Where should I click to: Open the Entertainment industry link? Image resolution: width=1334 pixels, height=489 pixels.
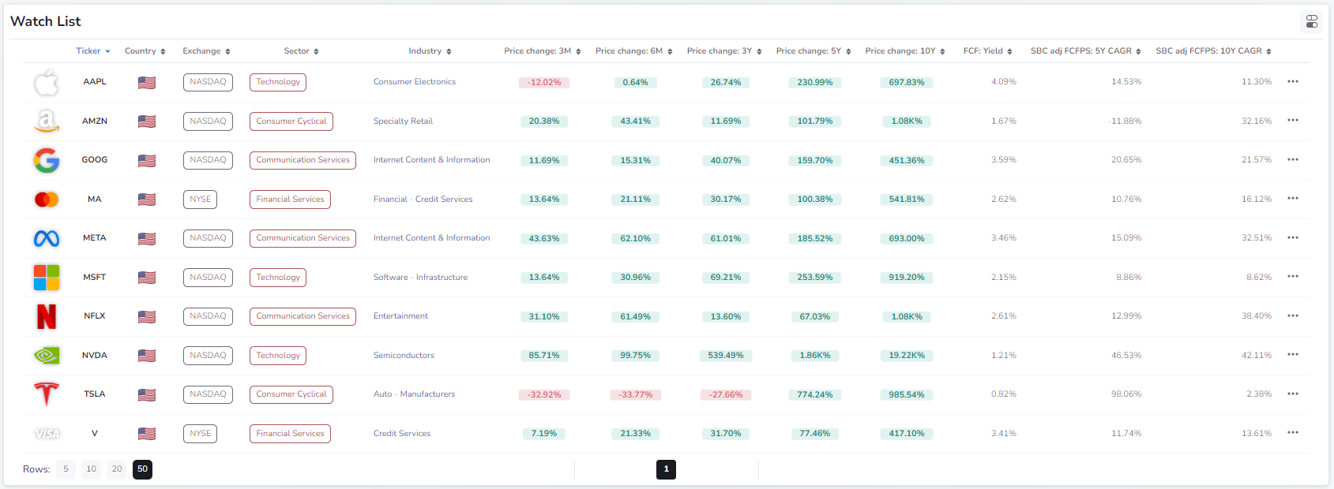coord(400,316)
